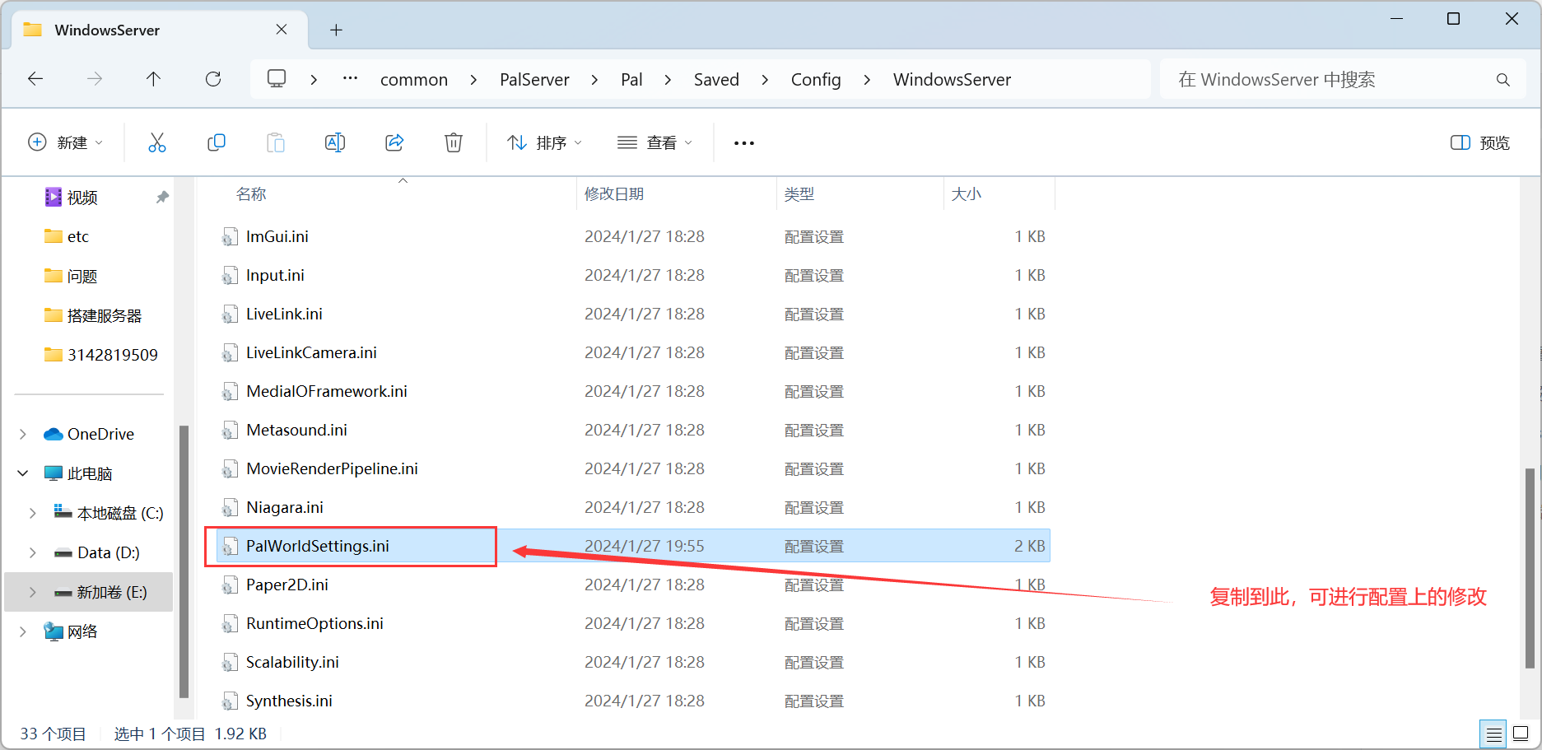Refresh the current folder
The height and width of the screenshot is (750, 1542).
click(x=213, y=79)
